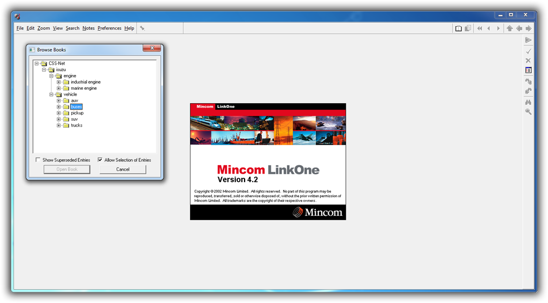The height and width of the screenshot is (303, 548).
Task: Expand the suv tree node
Action: [58, 119]
